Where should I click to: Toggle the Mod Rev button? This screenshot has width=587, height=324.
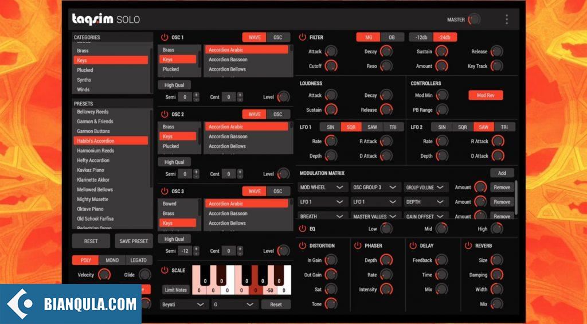pos(486,95)
